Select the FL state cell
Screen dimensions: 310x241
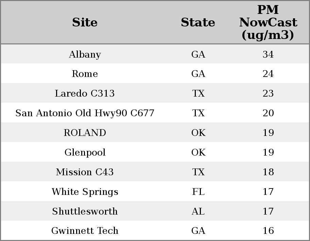point(198,192)
